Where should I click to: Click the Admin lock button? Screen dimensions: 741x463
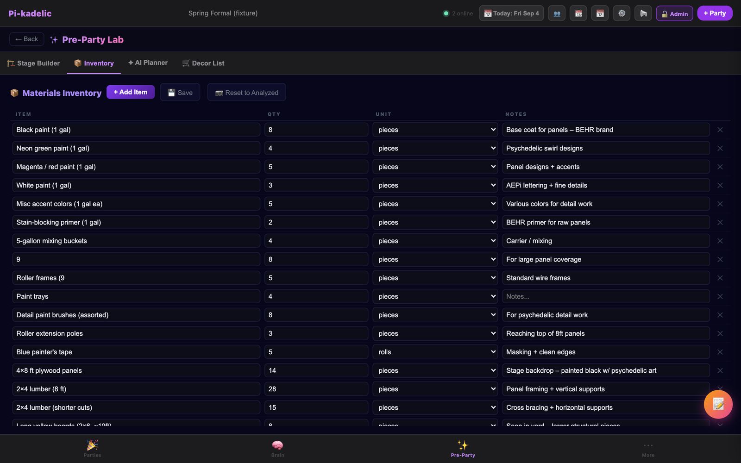point(674,13)
